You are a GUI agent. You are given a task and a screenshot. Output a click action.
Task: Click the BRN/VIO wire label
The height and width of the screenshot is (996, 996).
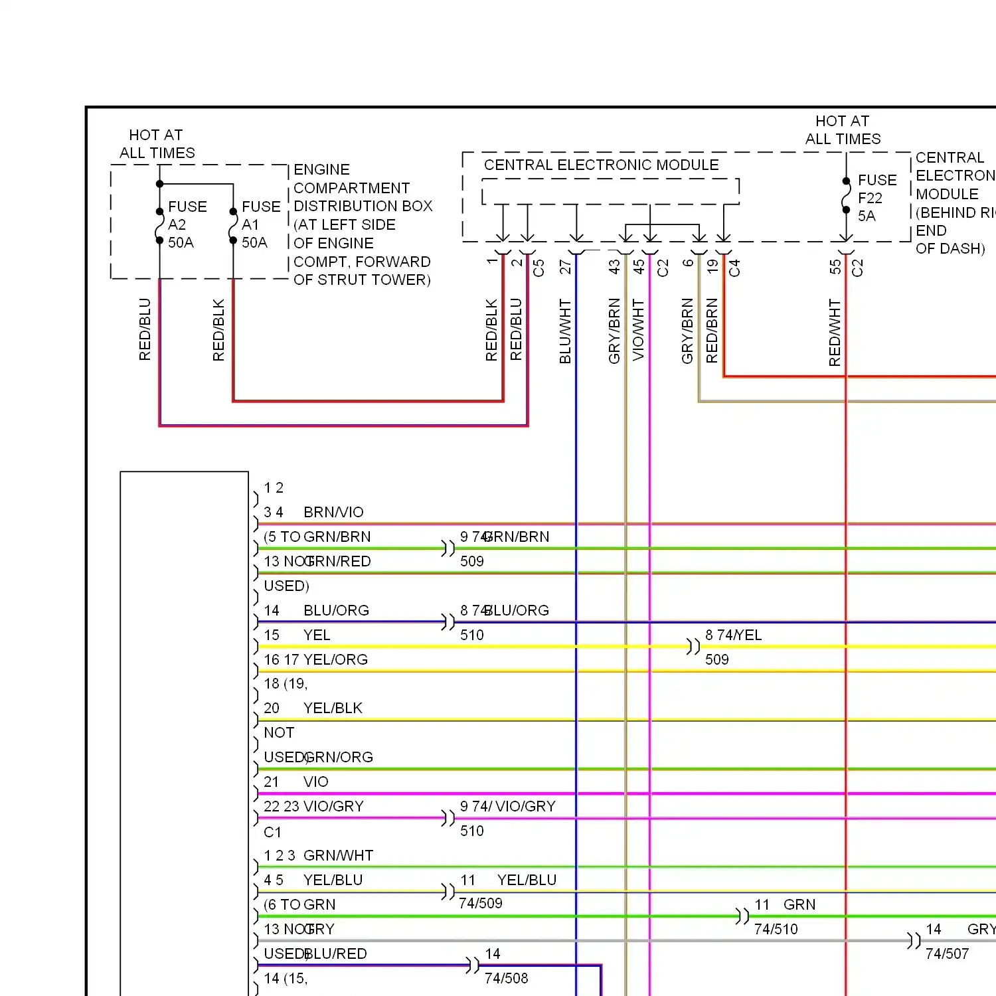(x=333, y=512)
